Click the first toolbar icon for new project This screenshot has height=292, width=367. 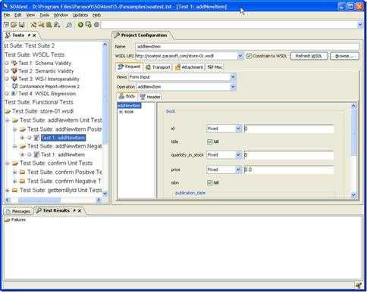pyautogui.click(x=6, y=25)
